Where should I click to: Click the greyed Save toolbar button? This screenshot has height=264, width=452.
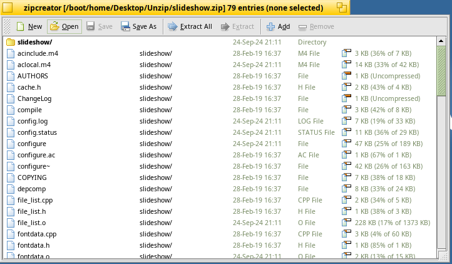point(100,26)
